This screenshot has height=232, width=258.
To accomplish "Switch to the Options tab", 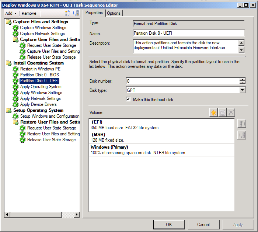I will tap(114, 13).
